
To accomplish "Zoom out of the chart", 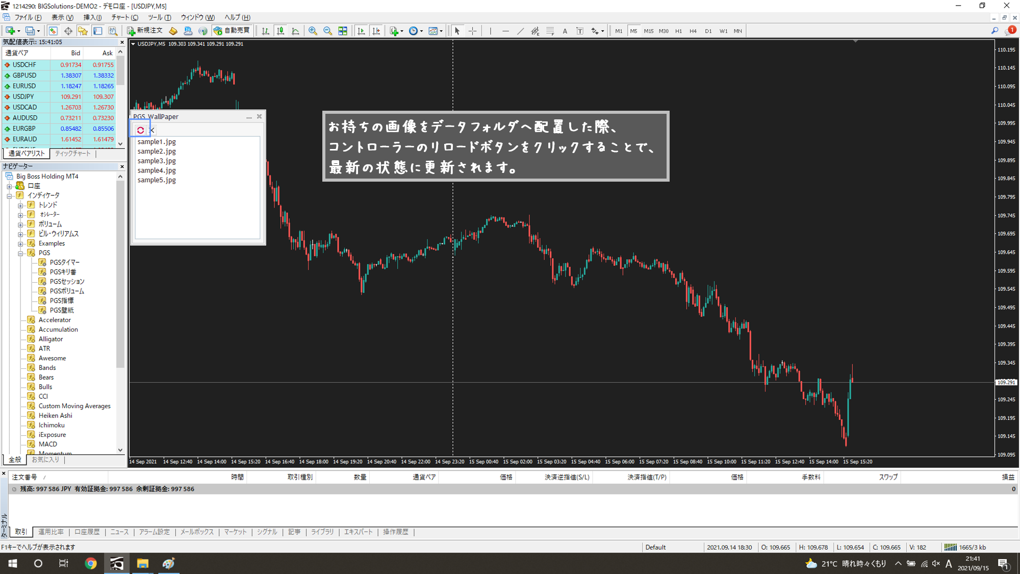I will [x=327, y=31].
